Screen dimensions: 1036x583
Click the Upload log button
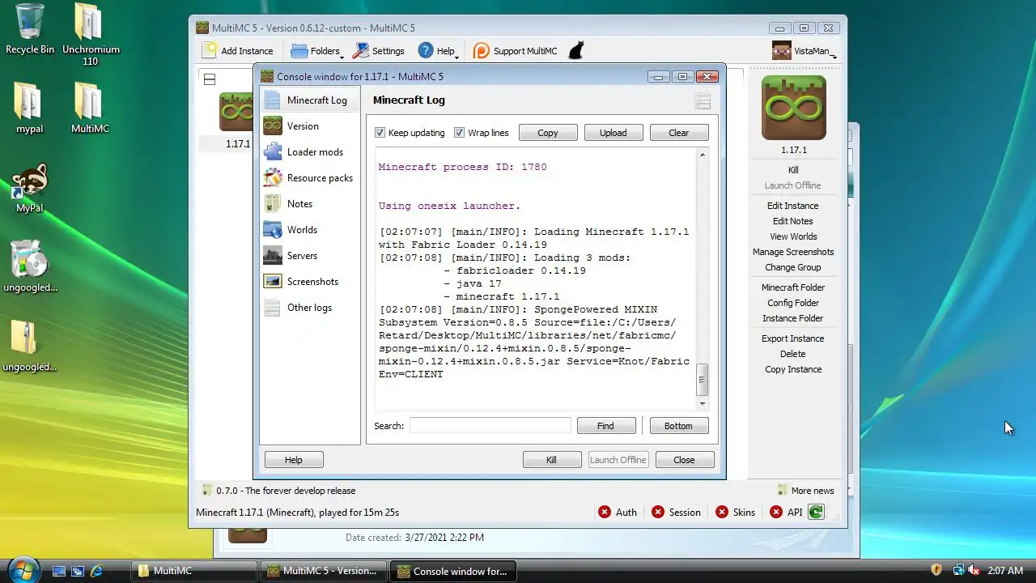coord(613,133)
